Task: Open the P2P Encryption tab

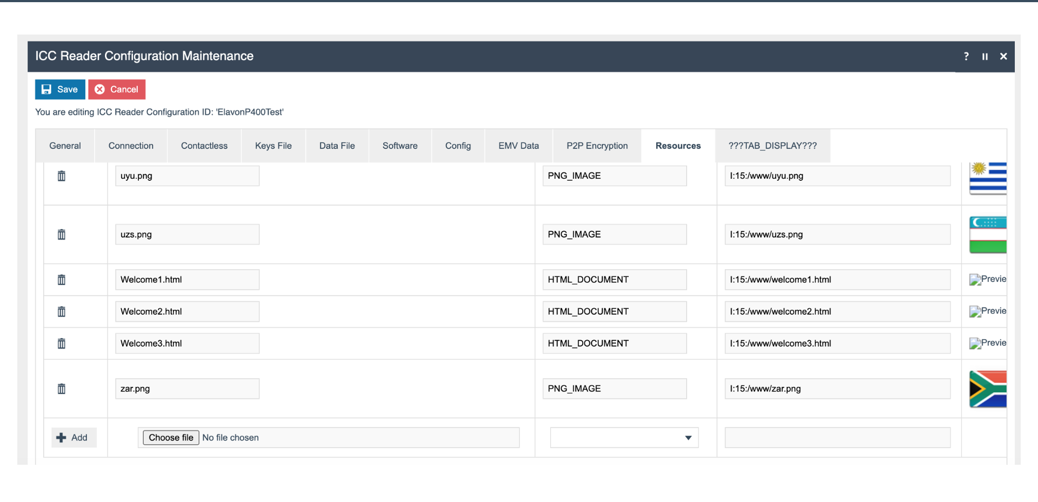Action: (x=597, y=146)
